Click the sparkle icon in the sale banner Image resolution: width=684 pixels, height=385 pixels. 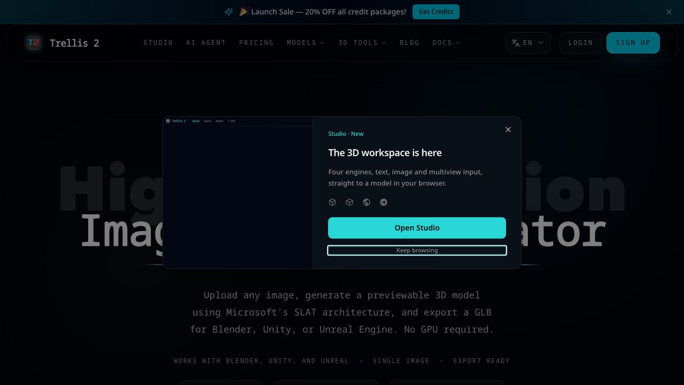[229, 12]
